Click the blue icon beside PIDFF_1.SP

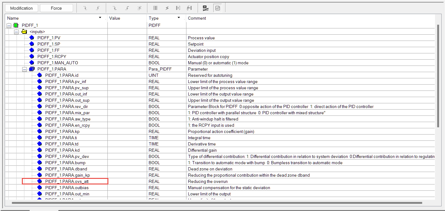click(32, 44)
